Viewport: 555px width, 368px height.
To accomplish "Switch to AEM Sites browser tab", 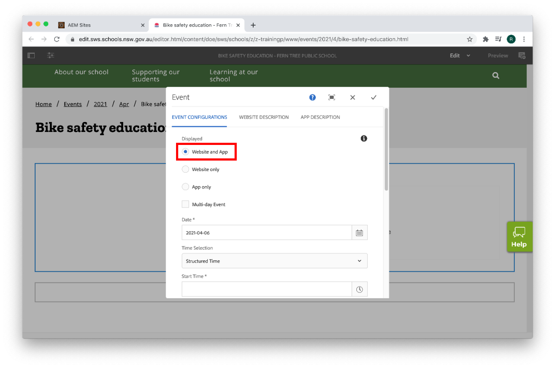I will pos(102,25).
